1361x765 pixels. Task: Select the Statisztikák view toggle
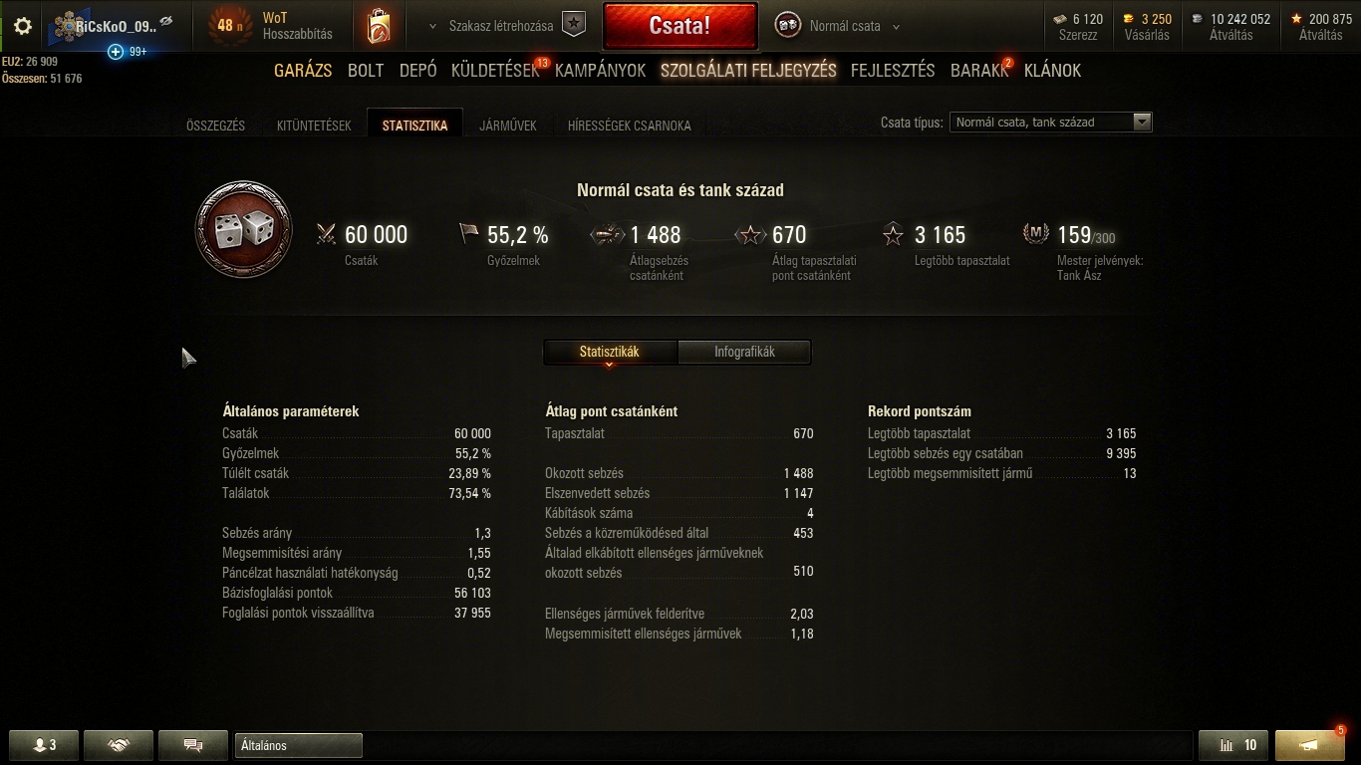[610, 352]
